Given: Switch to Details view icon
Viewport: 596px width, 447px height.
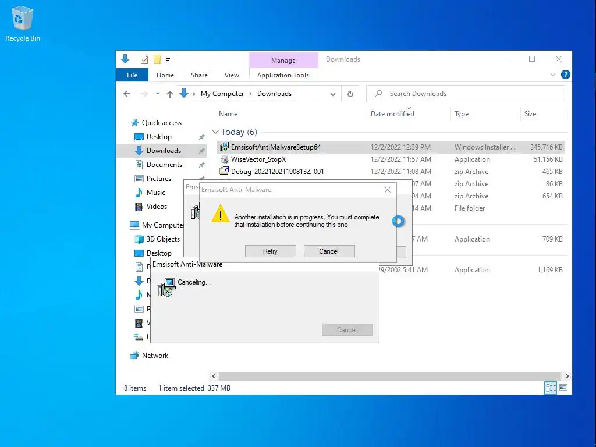Looking at the screenshot, I should coord(551,388).
